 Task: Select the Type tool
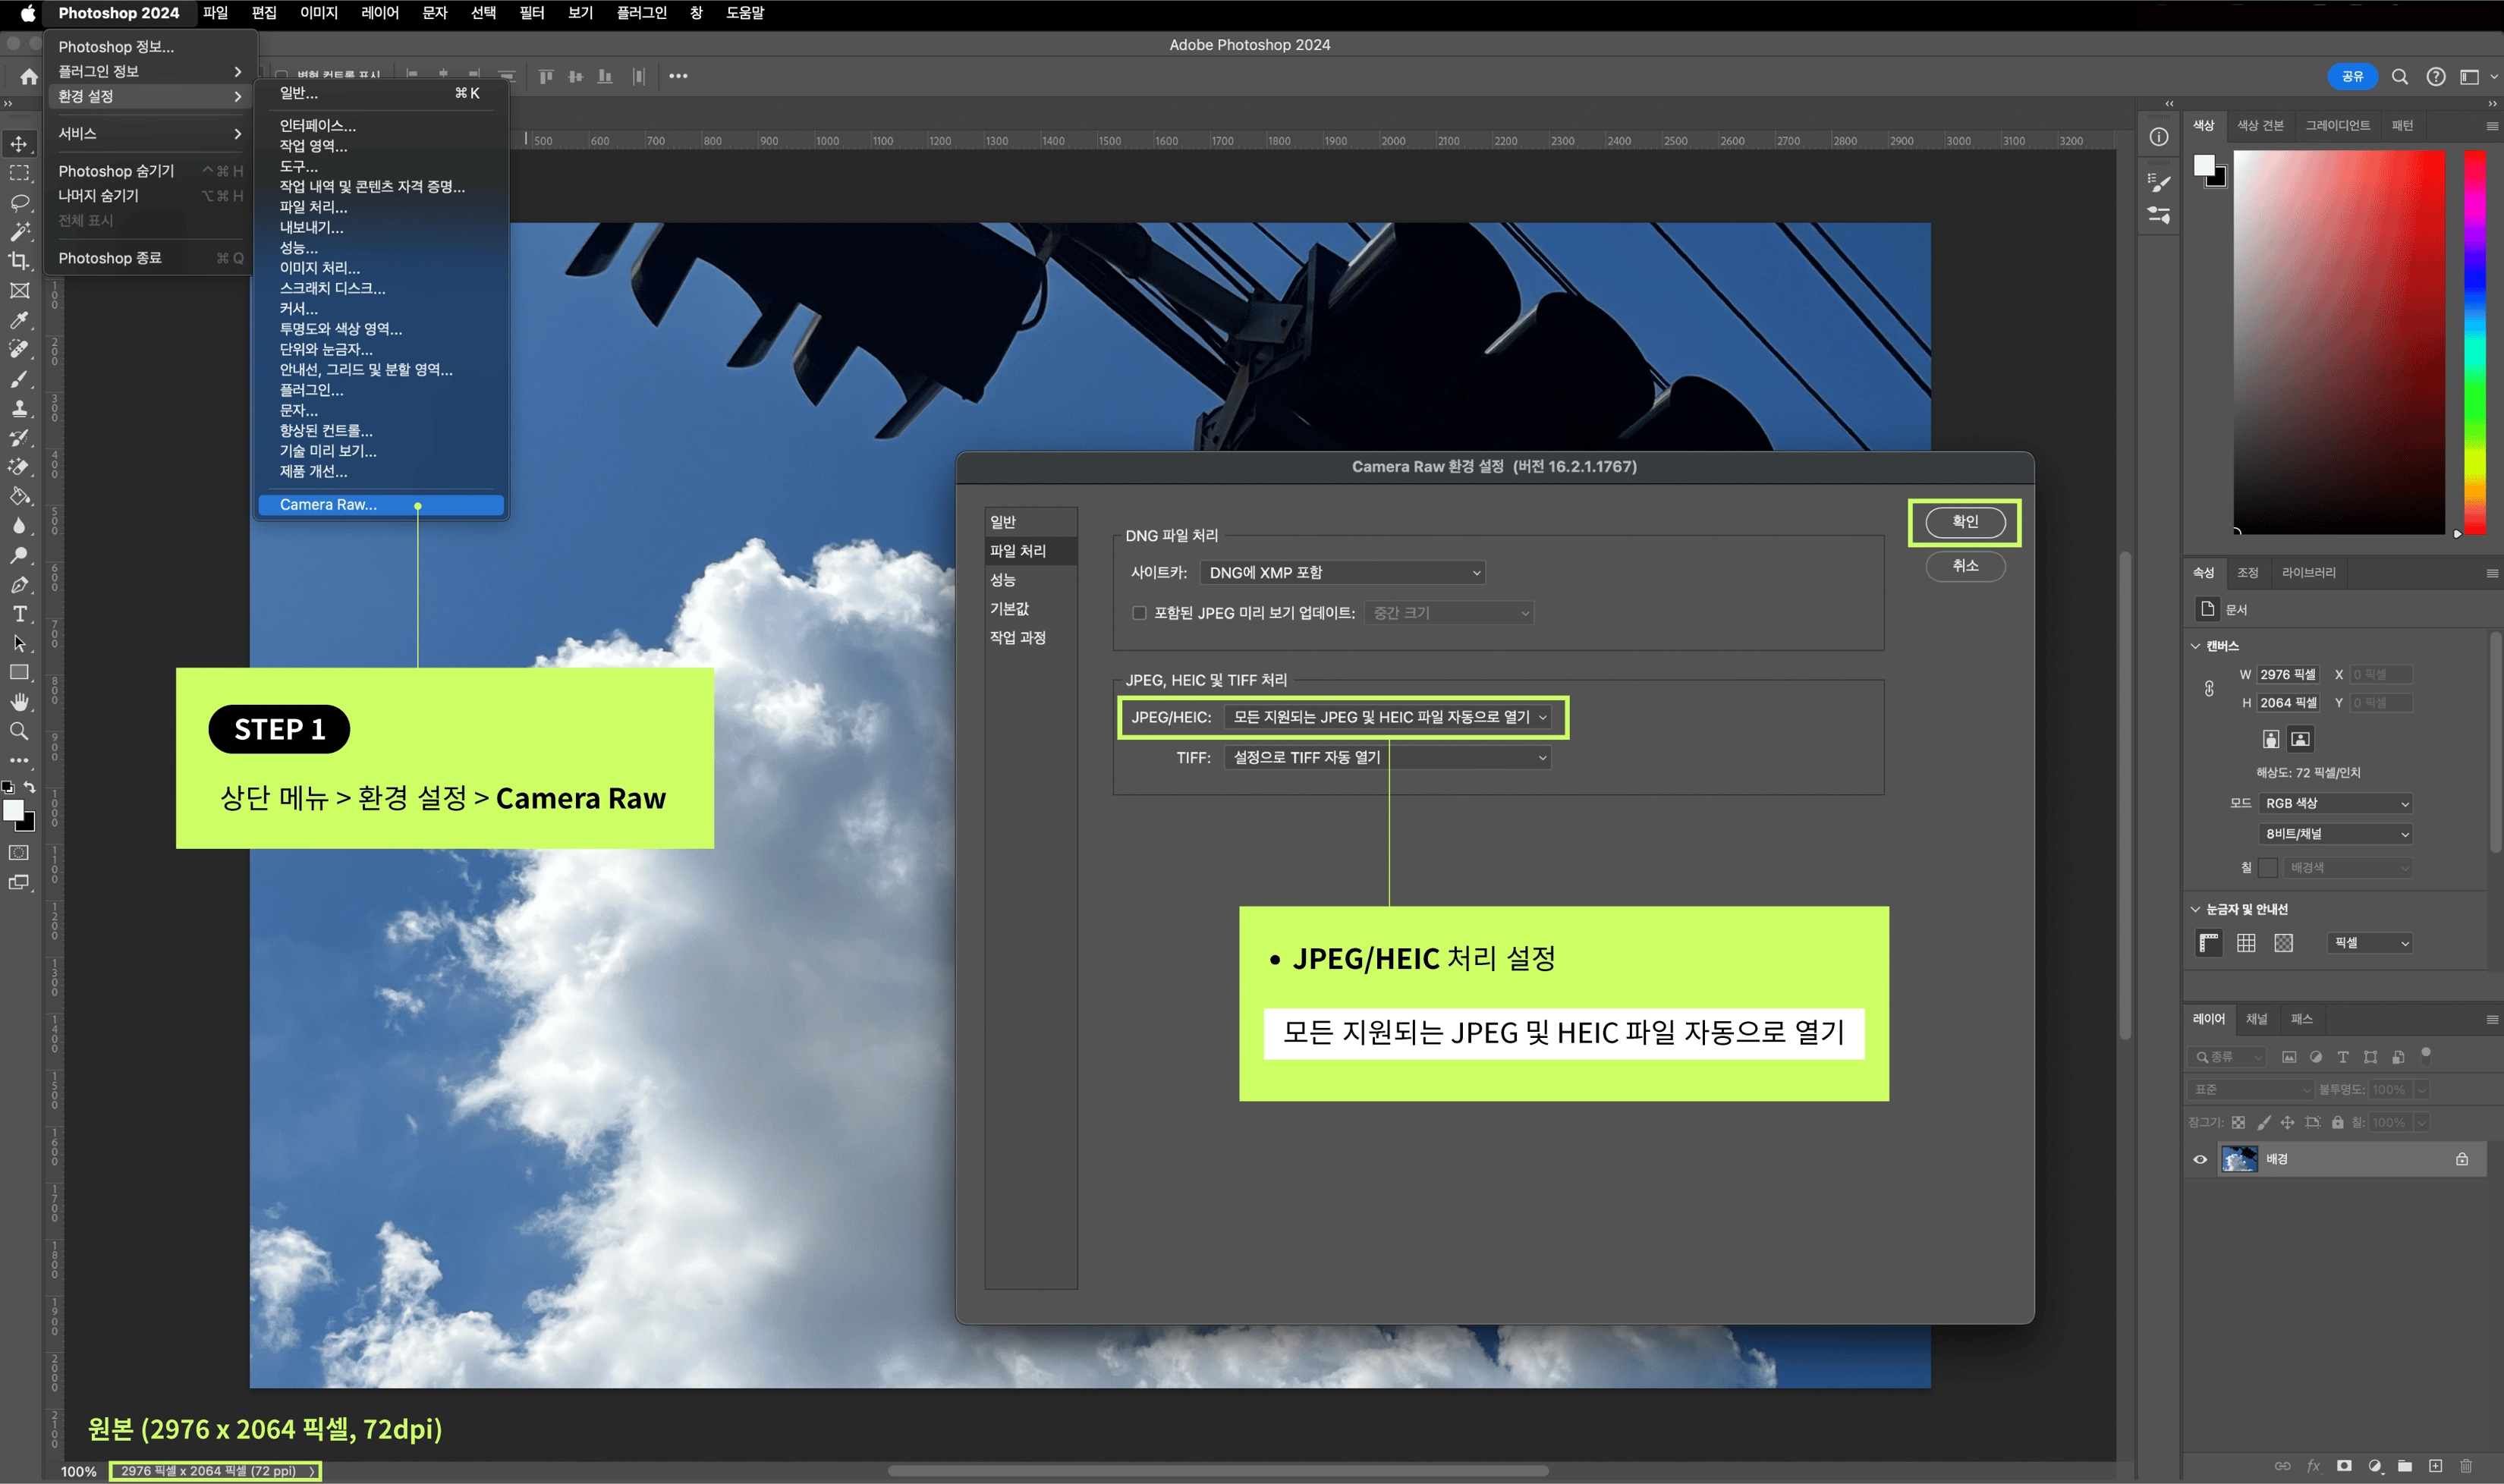19,614
